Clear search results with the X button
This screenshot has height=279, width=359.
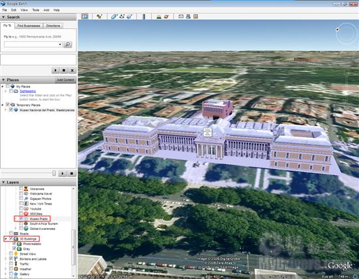72,71
